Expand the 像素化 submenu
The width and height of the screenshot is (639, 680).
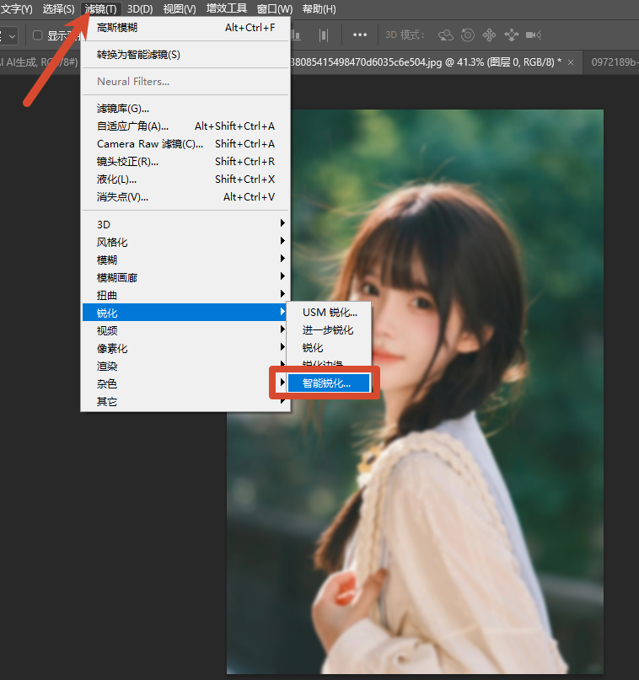(x=185, y=348)
